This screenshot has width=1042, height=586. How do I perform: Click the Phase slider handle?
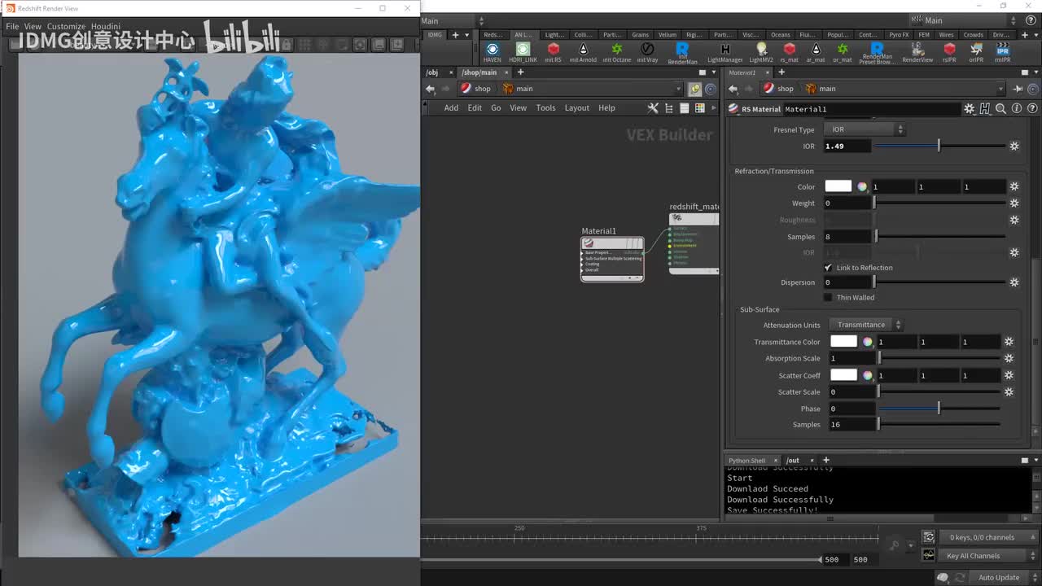click(x=939, y=409)
